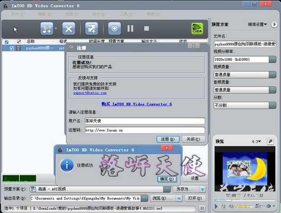Click the 关闭(C) button
The image size is (281, 213).
[193, 139]
